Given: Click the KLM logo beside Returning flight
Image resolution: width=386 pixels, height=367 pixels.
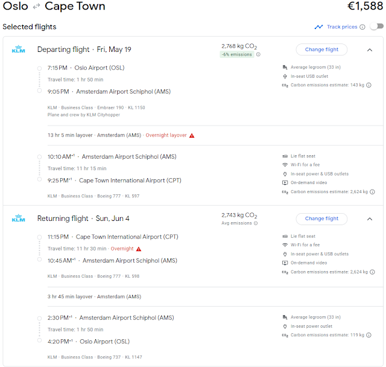Looking at the screenshot, I should click(x=19, y=218).
